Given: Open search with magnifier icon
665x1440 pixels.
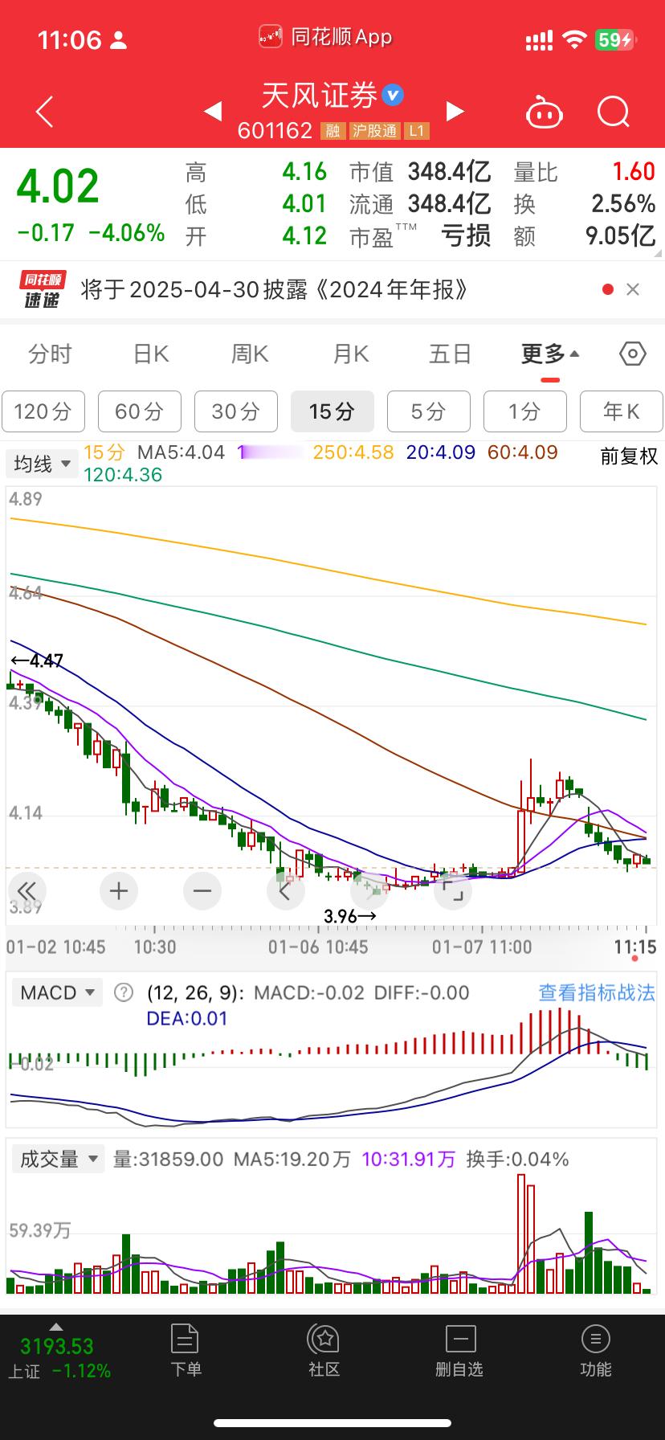Looking at the screenshot, I should tap(614, 112).
